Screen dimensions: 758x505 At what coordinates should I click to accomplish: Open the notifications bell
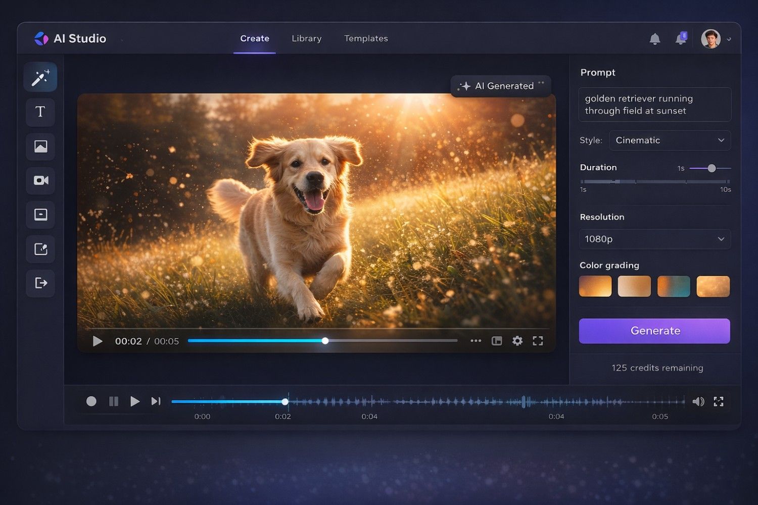[654, 39]
